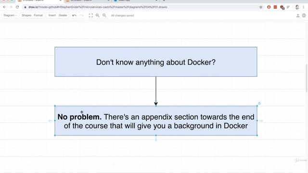Zoom in on the diagram

click(x=97, y=15)
